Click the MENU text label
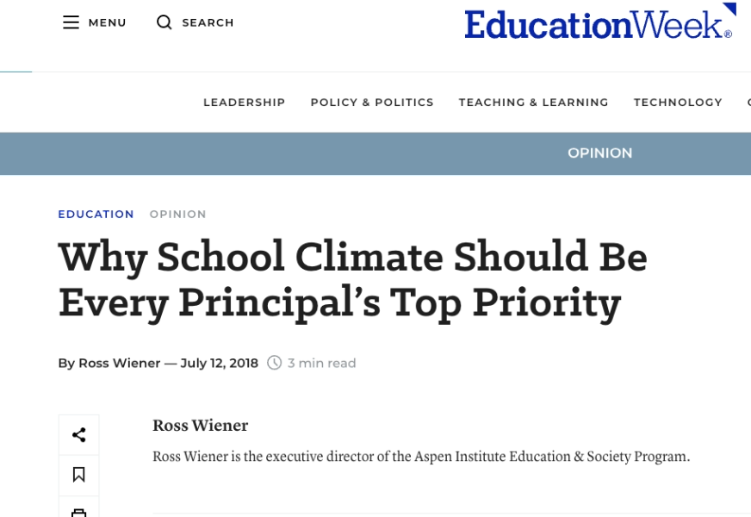The height and width of the screenshot is (517, 751). (107, 22)
